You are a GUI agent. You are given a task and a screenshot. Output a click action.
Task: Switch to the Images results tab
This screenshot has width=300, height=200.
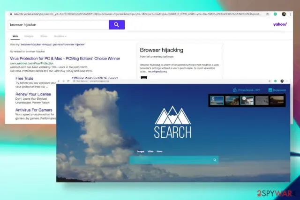click(x=29, y=36)
